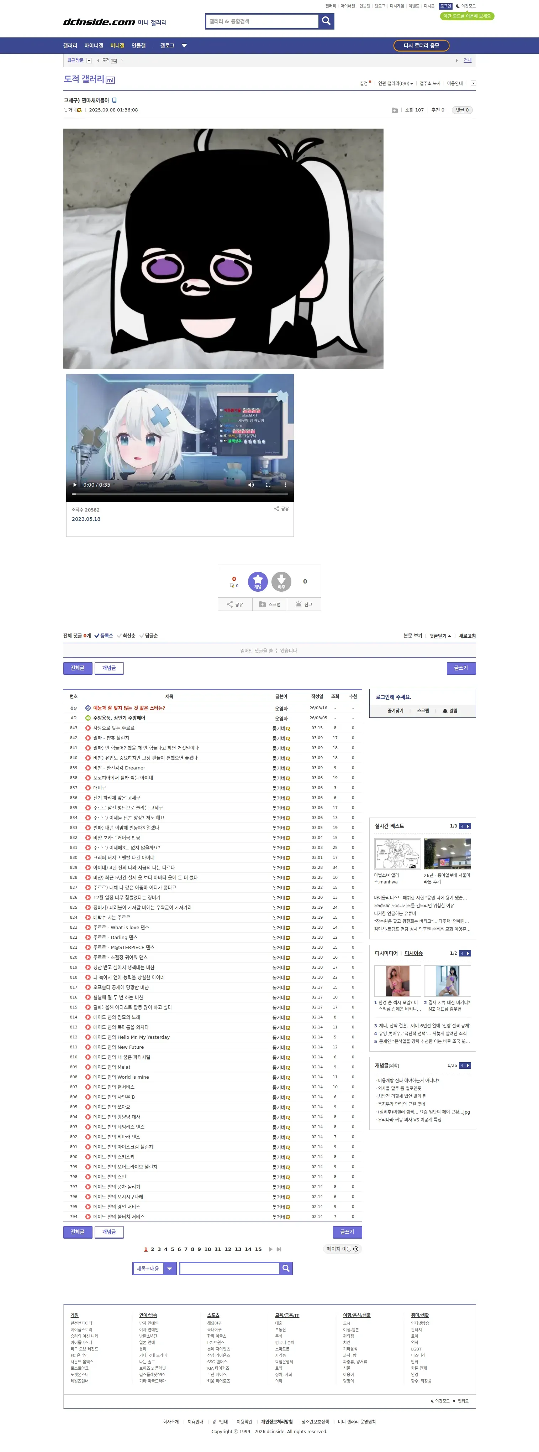This screenshot has height=1452, width=539.
Task: Click the left arrow before 도적 in recent visits
Action: point(98,60)
